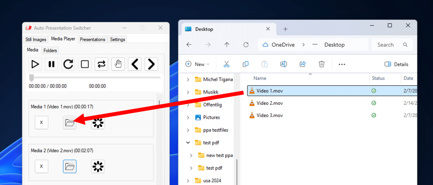Image resolution: width=433 pixels, height=185 pixels.
Task: Clear Media 1 with its X button
Action: click(x=41, y=122)
